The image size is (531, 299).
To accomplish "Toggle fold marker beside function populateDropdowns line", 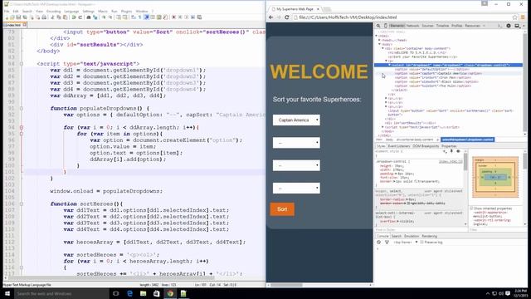I will click(x=22, y=109).
